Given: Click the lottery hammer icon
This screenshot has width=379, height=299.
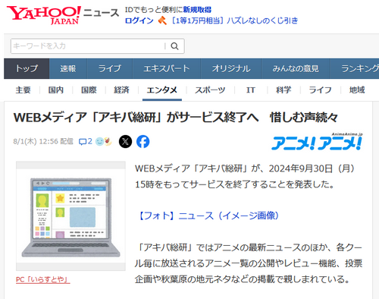Looking at the screenshot, I should pos(162,20).
